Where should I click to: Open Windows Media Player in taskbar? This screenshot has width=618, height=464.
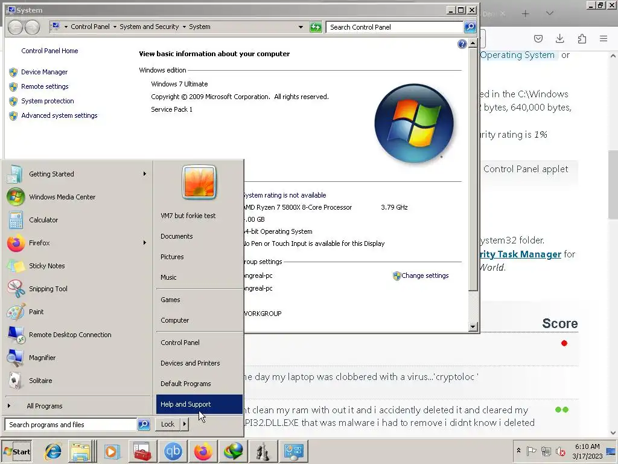pos(112,451)
